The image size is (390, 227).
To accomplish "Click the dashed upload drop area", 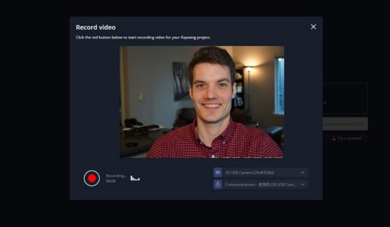I will (345, 99).
